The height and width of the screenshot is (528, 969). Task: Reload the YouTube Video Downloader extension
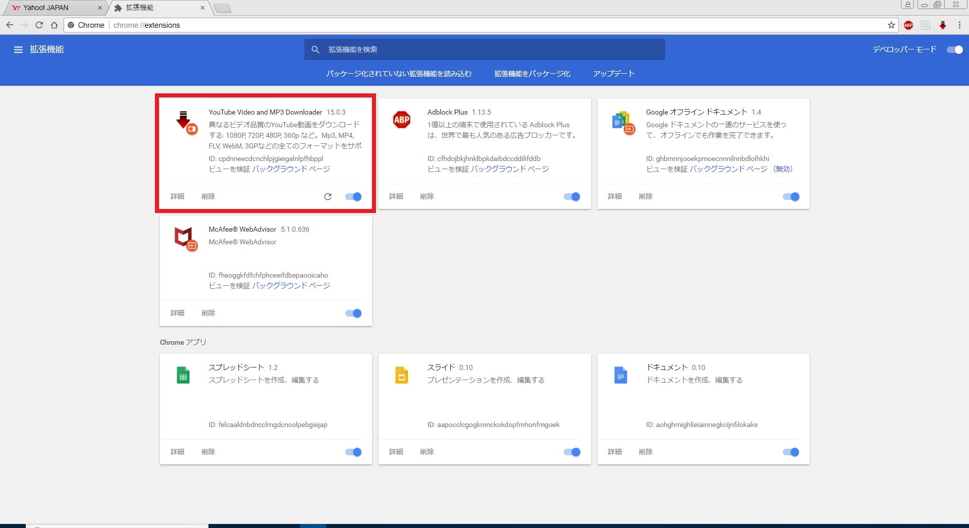328,196
